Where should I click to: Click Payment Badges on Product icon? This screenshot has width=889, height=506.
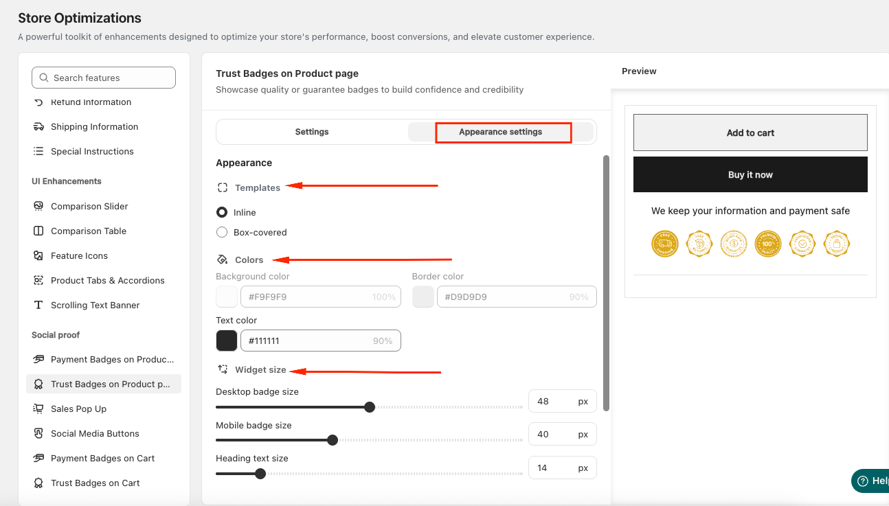click(38, 360)
